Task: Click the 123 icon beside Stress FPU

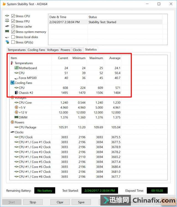Action: [7, 21]
